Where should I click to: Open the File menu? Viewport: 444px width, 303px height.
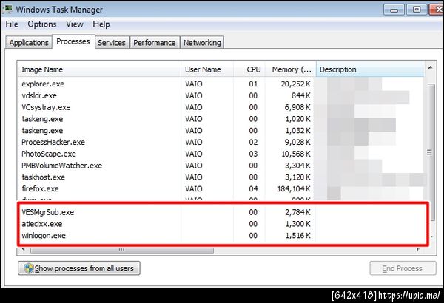click(x=12, y=24)
